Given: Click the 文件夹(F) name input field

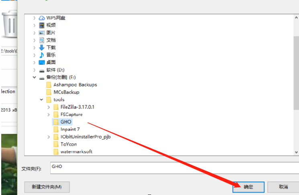Looking at the screenshot, I should [175, 168].
